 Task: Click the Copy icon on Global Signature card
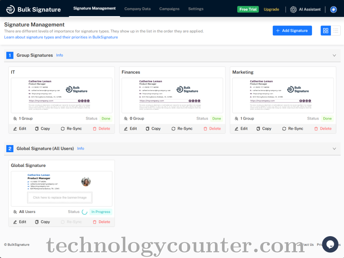point(37,222)
